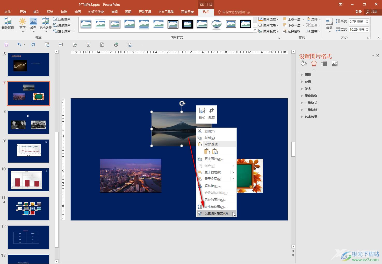This screenshot has width=382, height=264.
Task: Open Selection Pane (选择窗格)
Action: tap(292, 31)
